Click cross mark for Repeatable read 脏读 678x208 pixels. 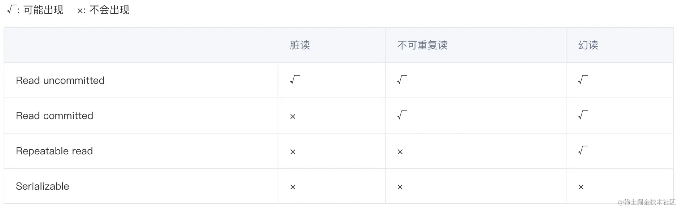click(293, 152)
